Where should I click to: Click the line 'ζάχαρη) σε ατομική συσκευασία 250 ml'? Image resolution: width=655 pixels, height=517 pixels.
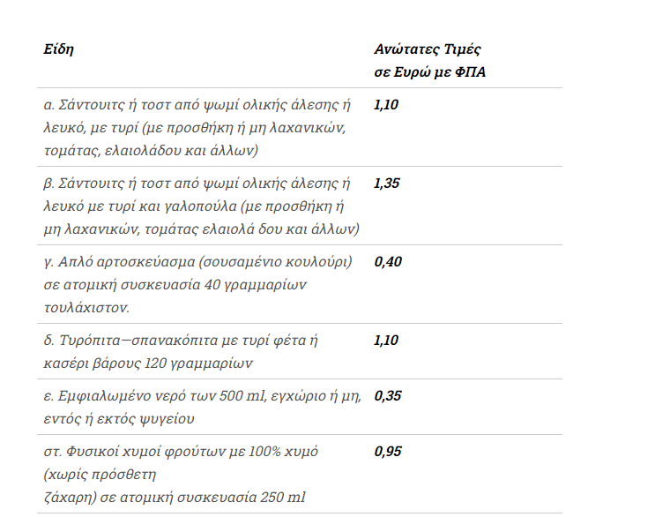(x=175, y=498)
